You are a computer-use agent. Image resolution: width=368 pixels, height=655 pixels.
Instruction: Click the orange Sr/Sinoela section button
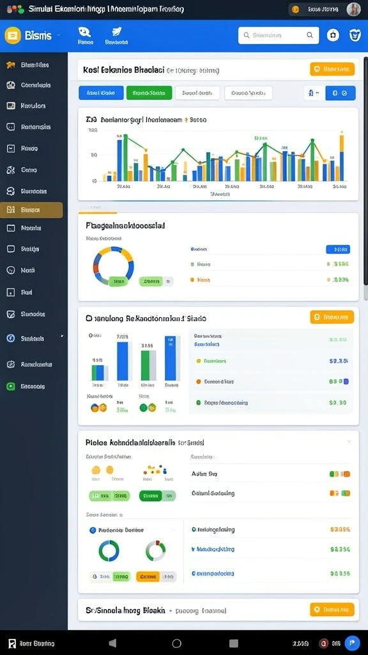[x=332, y=610]
